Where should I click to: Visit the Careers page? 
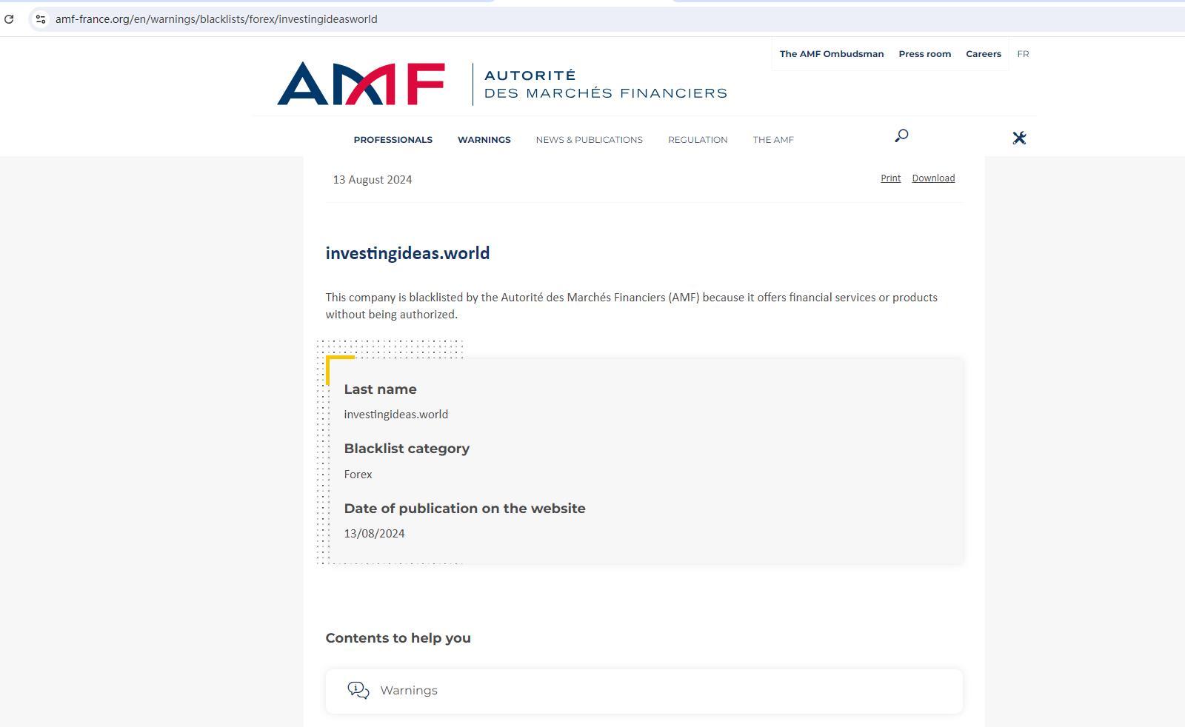tap(983, 54)
